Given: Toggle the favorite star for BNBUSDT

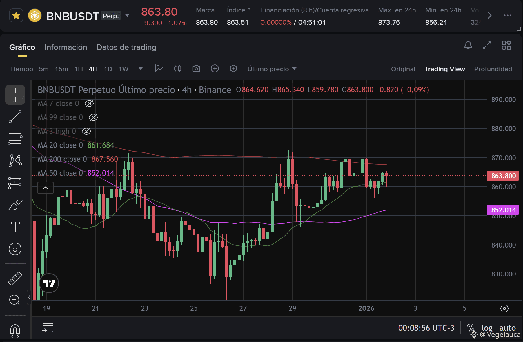Looking at the screenshot, I should coord(16,15).
